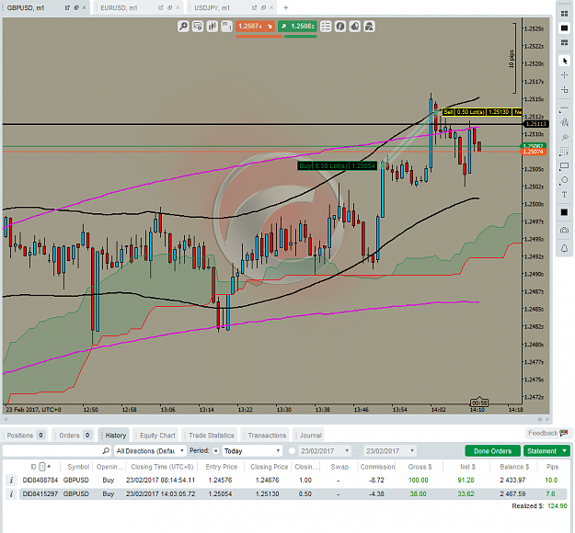Detach the USDJPY chart tab

click(x=255, y=7)
